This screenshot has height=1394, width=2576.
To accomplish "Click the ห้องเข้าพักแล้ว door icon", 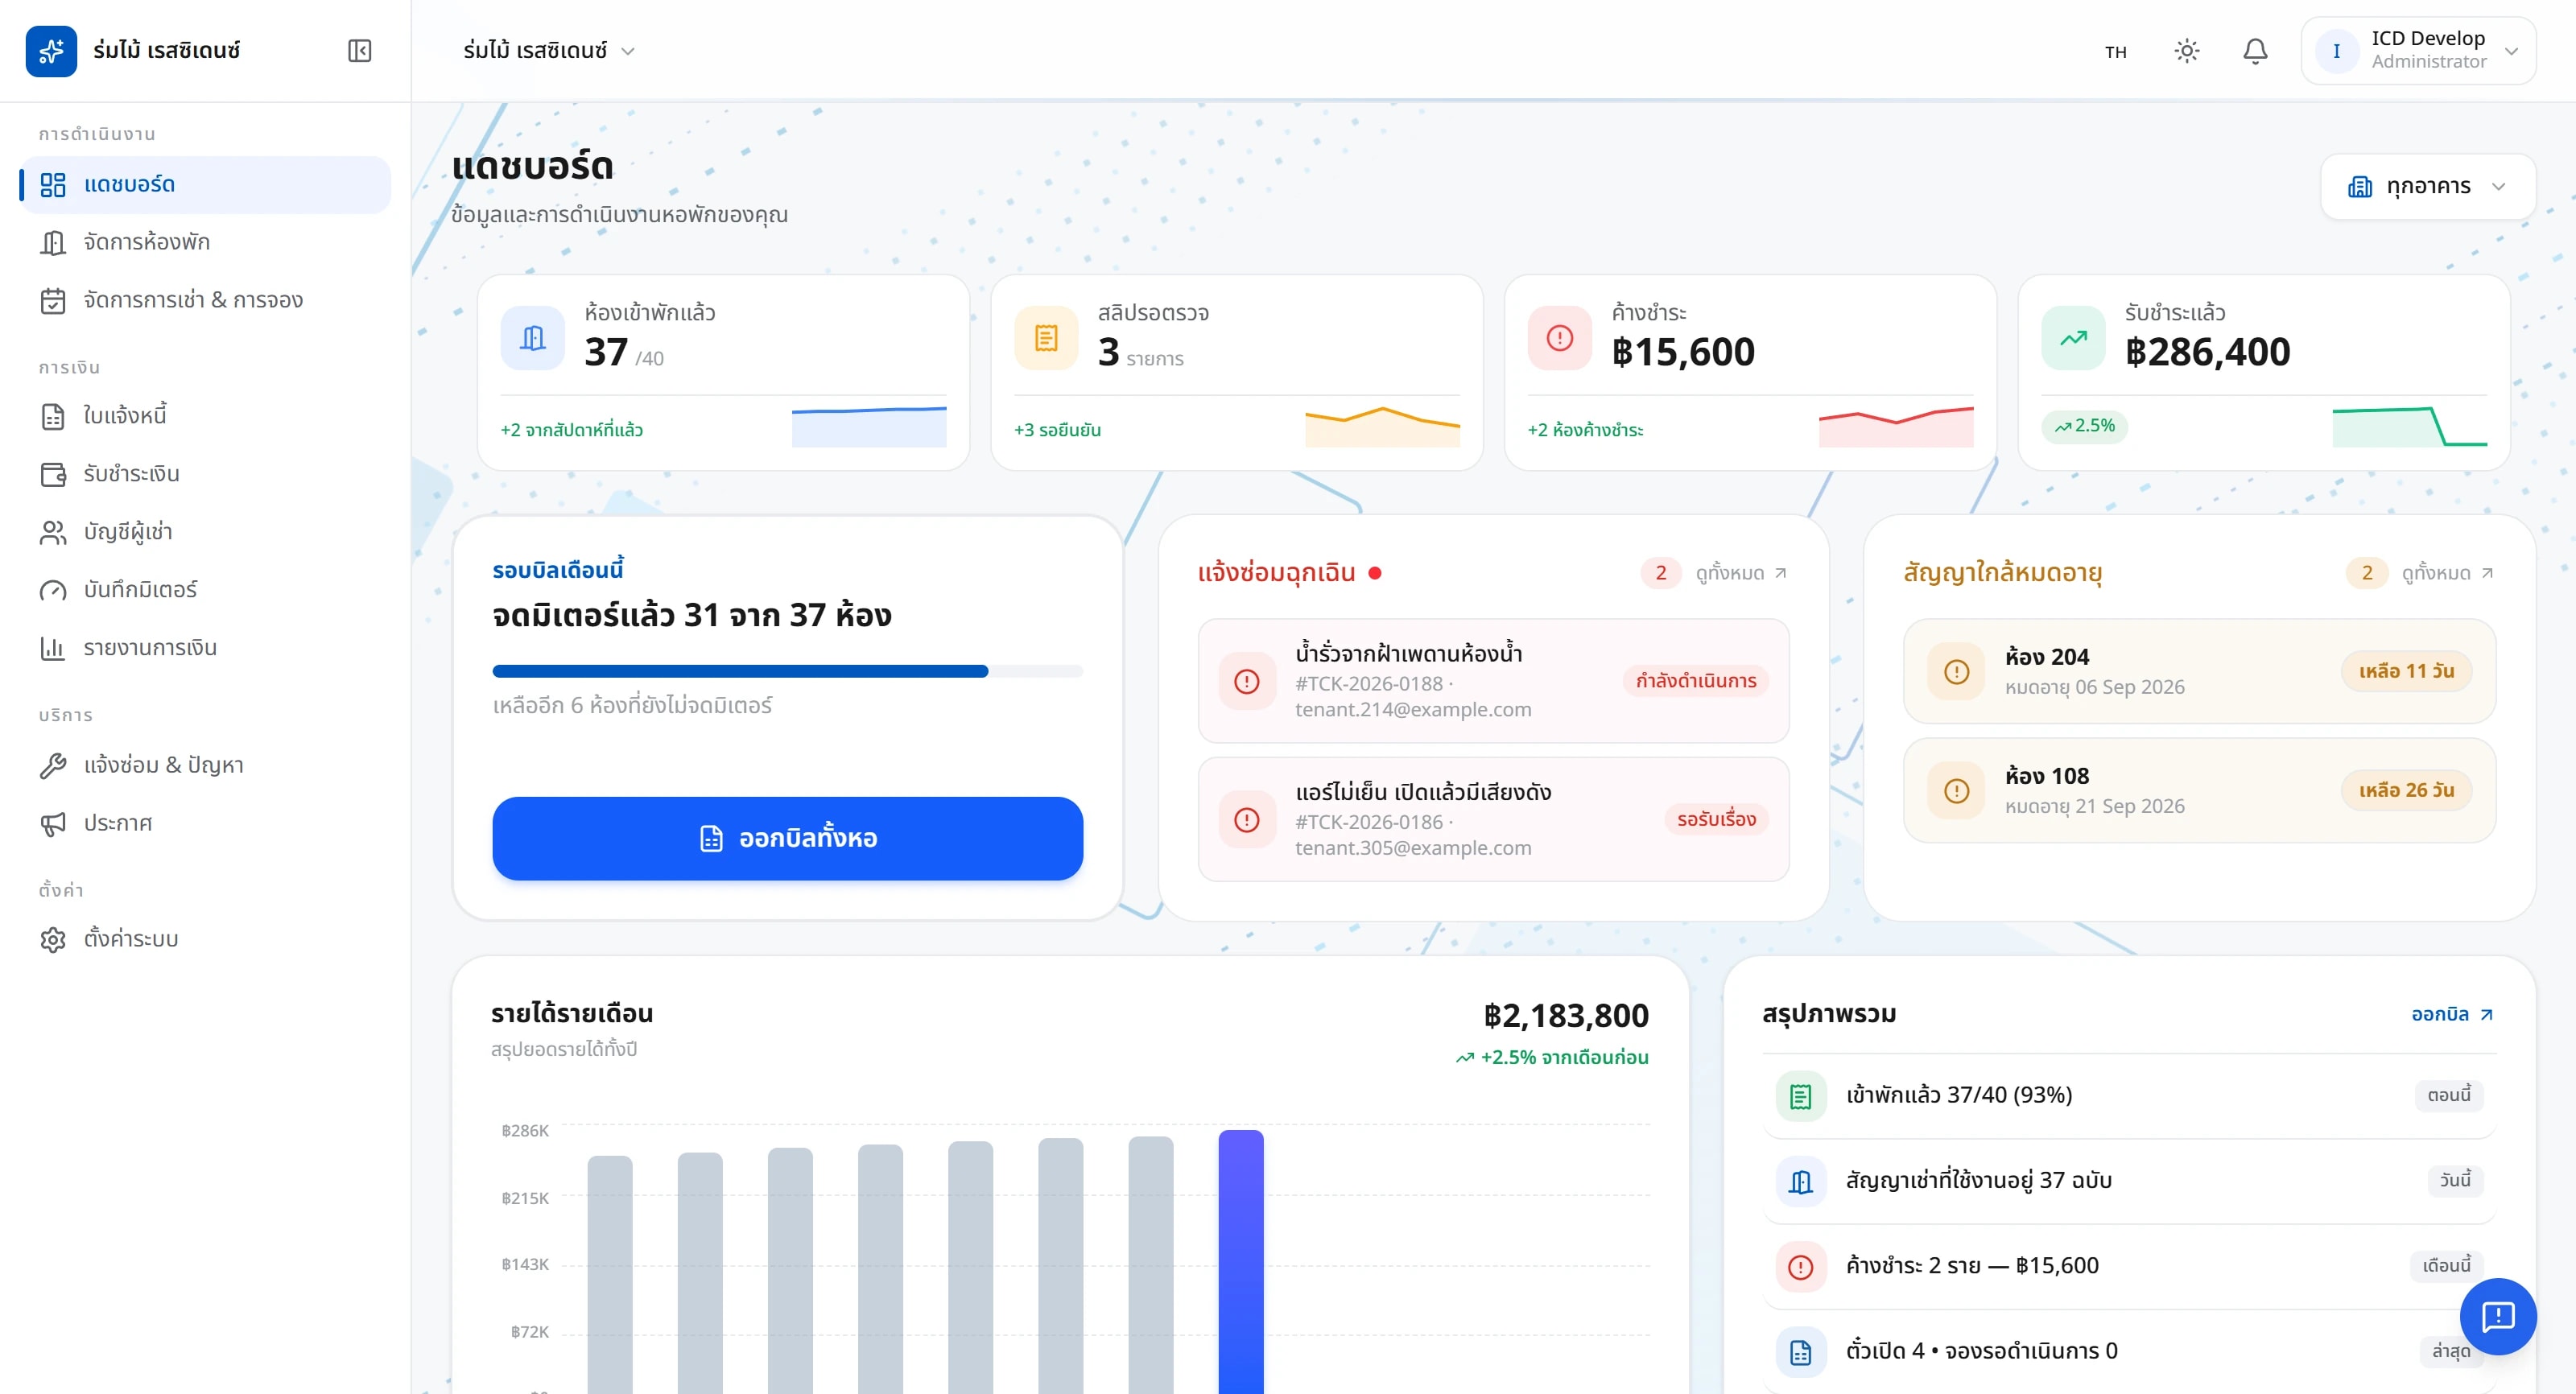I will [x=533, y=338].
